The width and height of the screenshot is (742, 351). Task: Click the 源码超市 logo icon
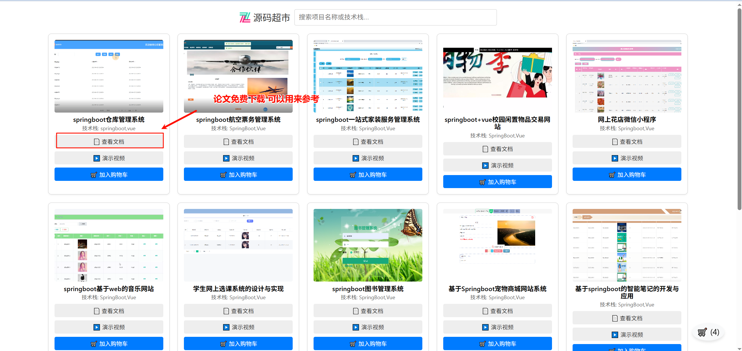tap(245, 18)
